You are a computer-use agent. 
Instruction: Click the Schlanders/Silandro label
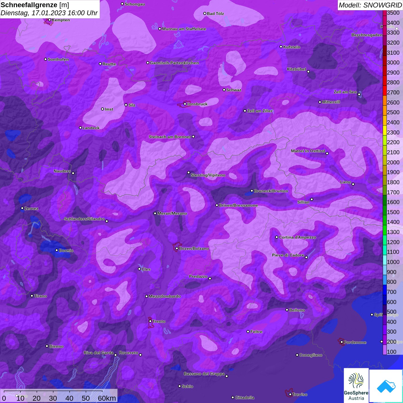(x=84, y=219)
